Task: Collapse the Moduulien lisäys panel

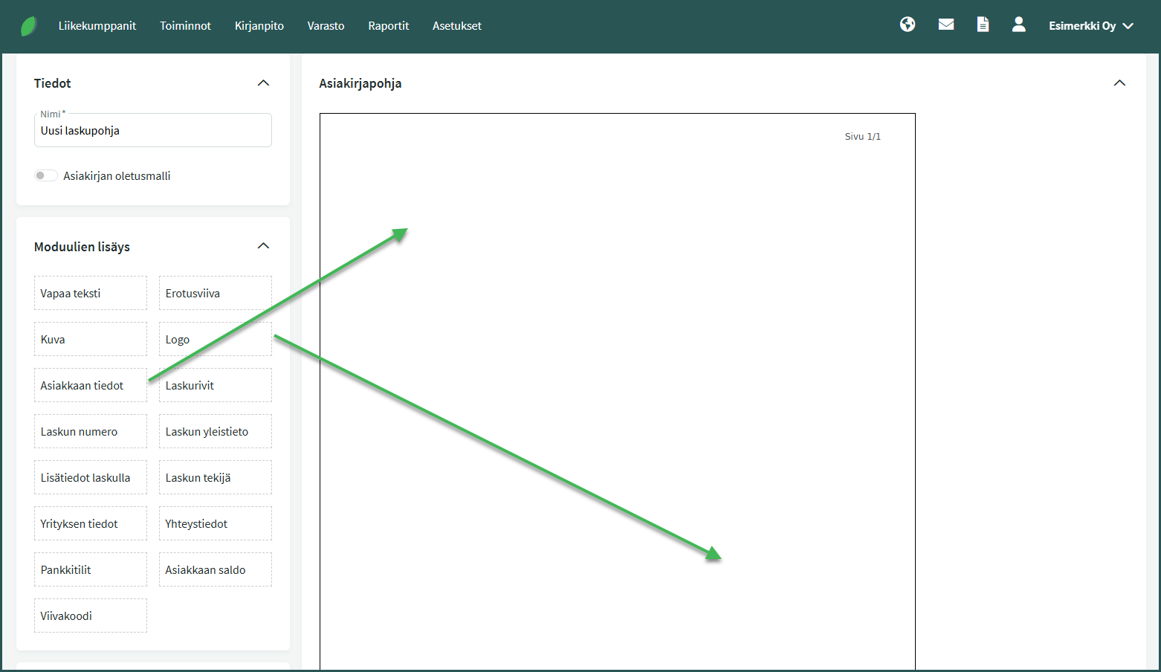Action: [263, 246]
